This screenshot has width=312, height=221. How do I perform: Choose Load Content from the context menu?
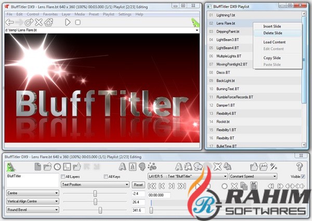coord(278,42)
